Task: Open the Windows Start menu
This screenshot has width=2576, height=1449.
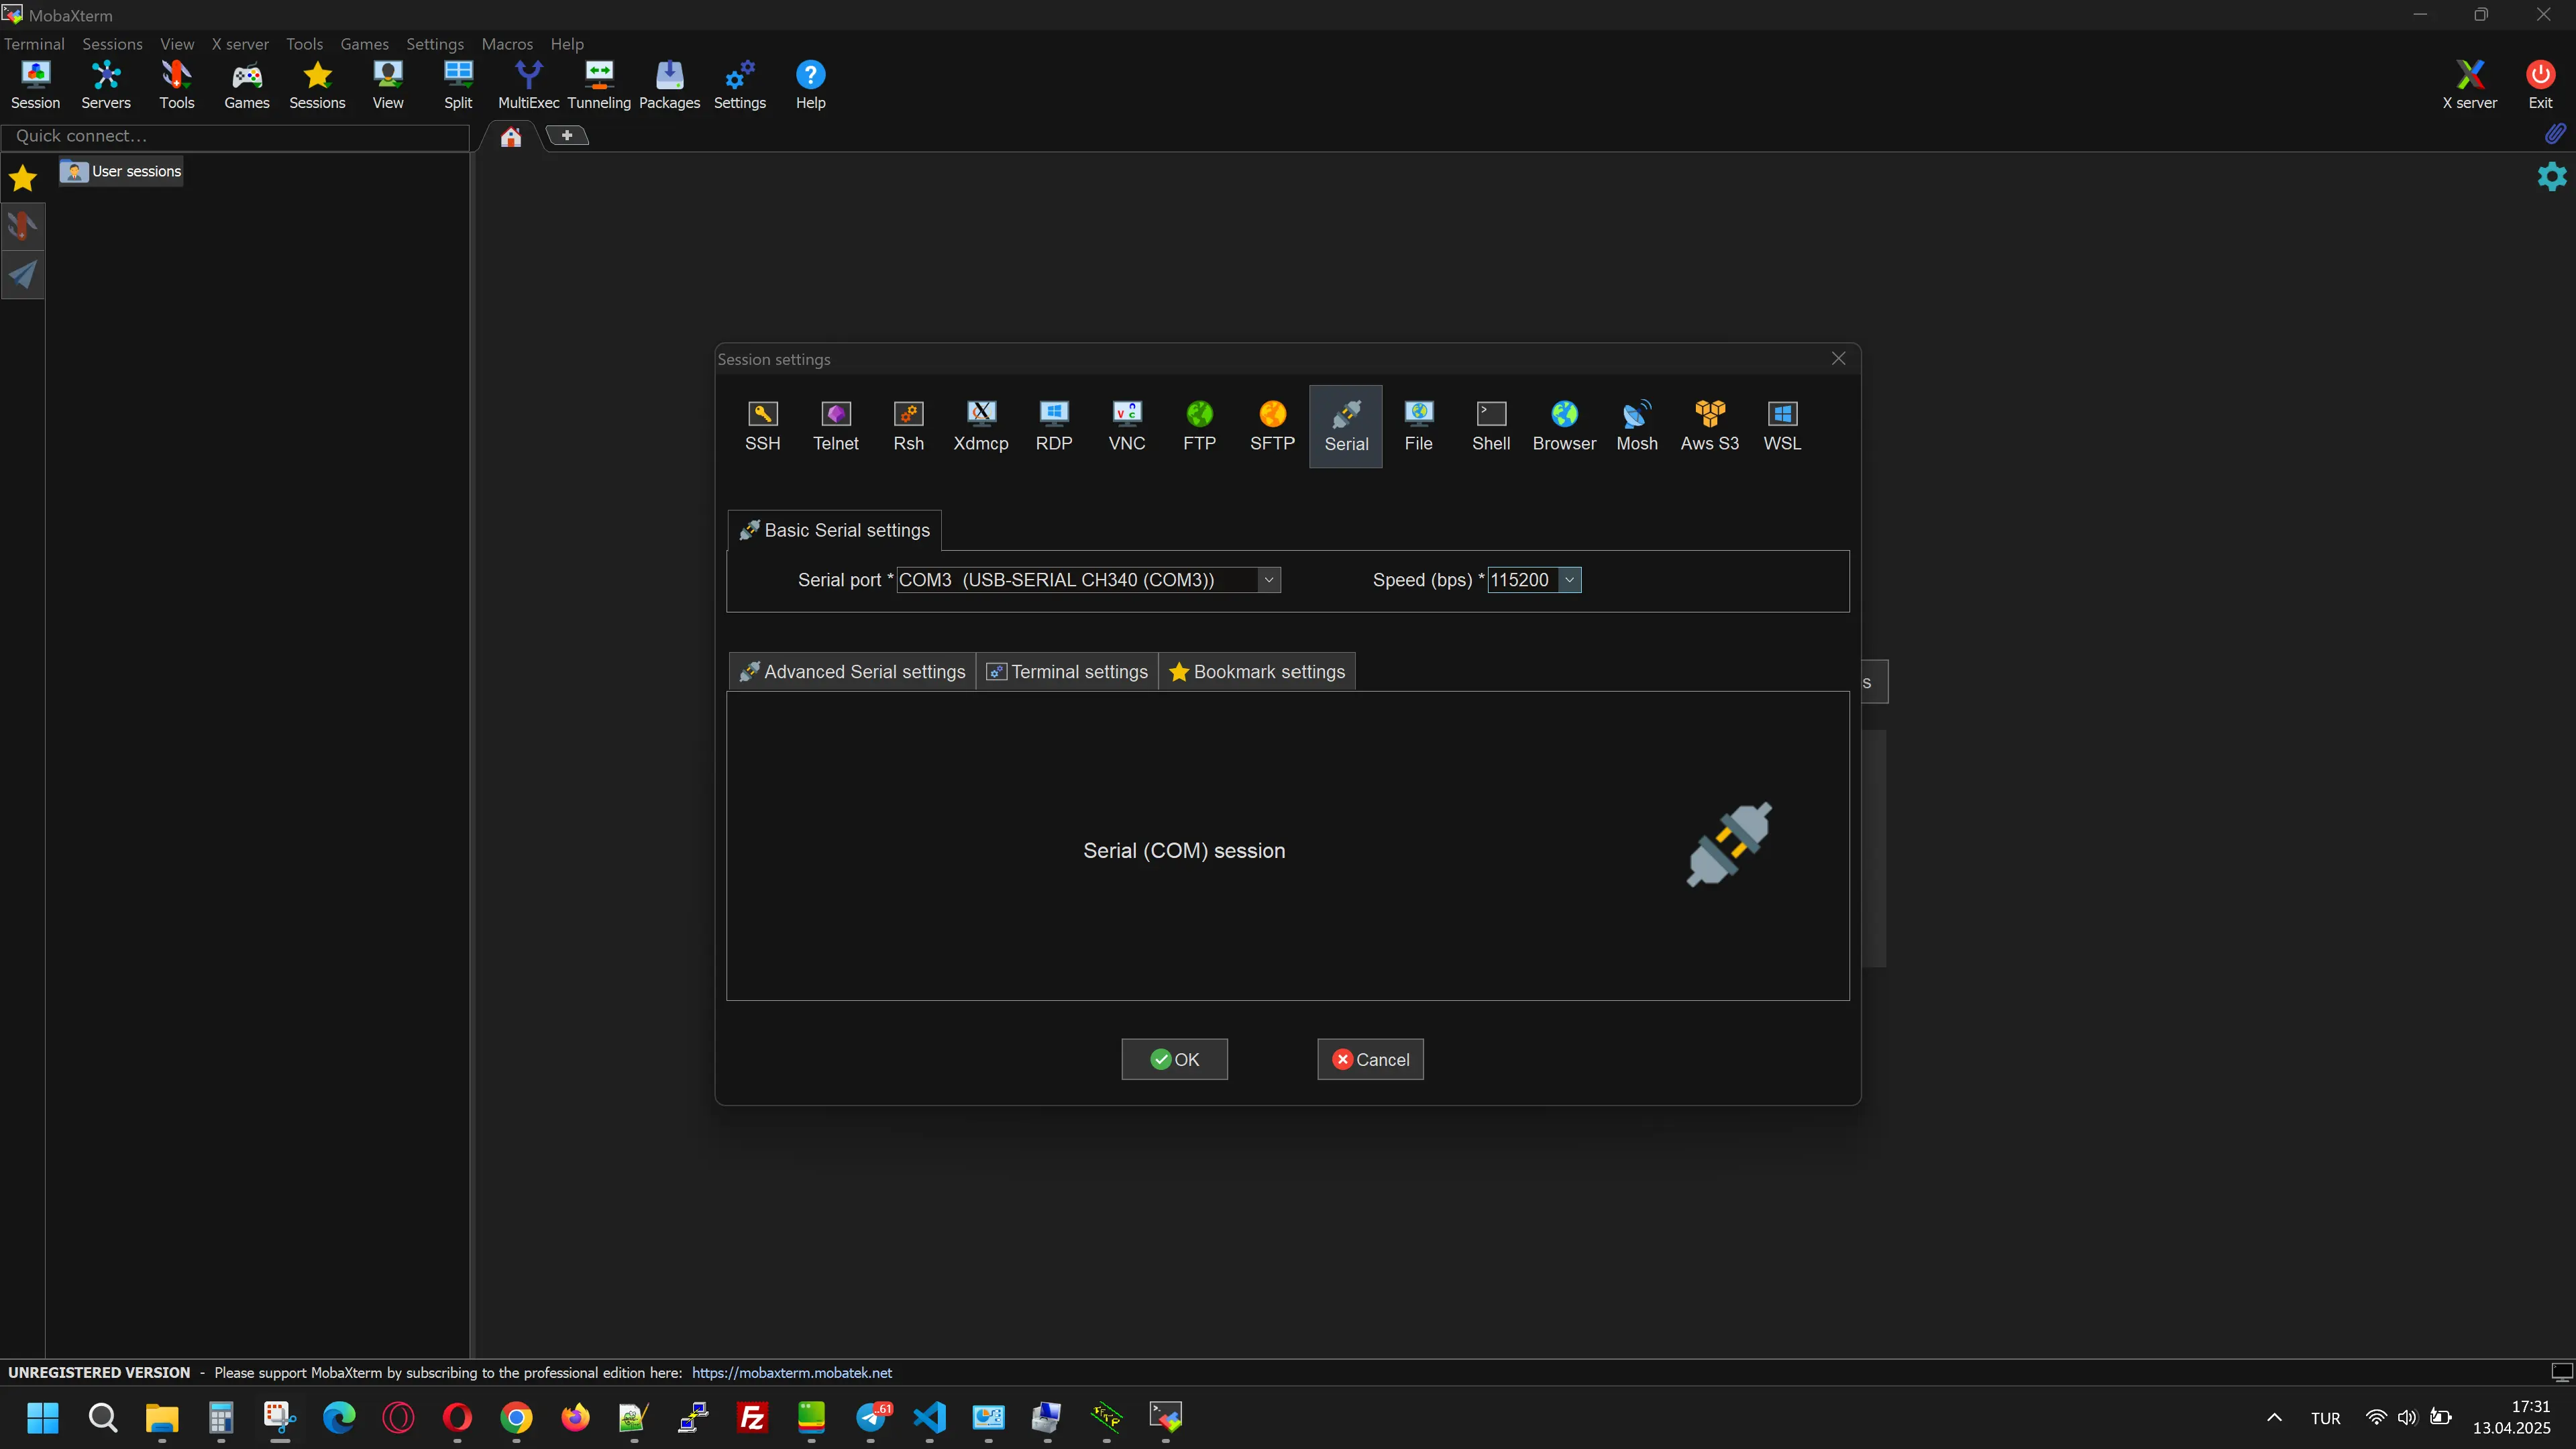Action: tap(43, 1417)
